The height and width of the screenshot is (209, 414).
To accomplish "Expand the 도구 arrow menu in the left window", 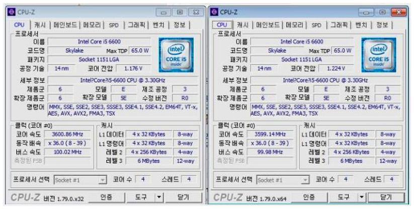I will (158, 197).
